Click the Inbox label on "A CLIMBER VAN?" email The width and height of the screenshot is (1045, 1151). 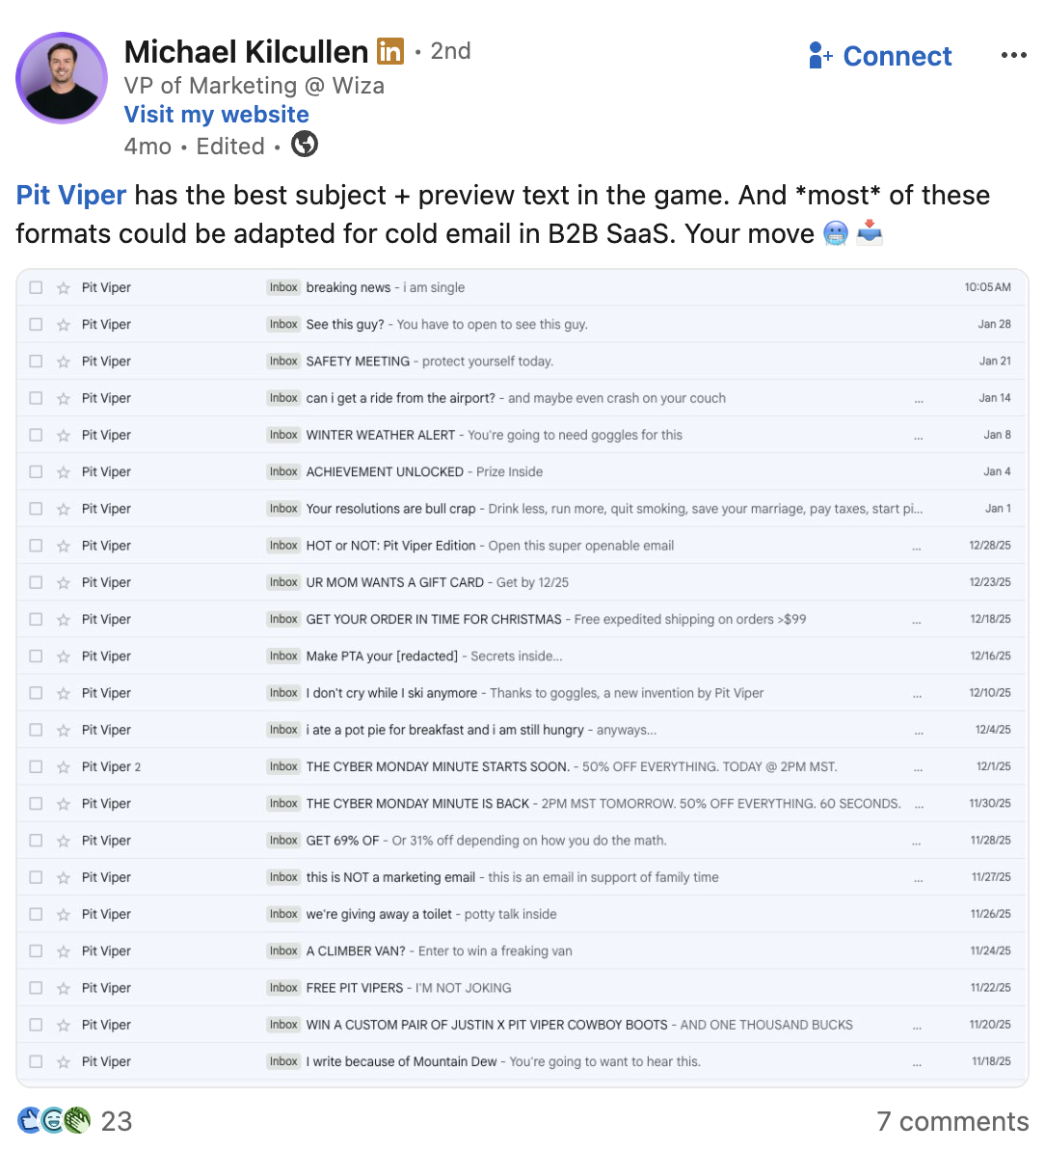coord(283,950)
